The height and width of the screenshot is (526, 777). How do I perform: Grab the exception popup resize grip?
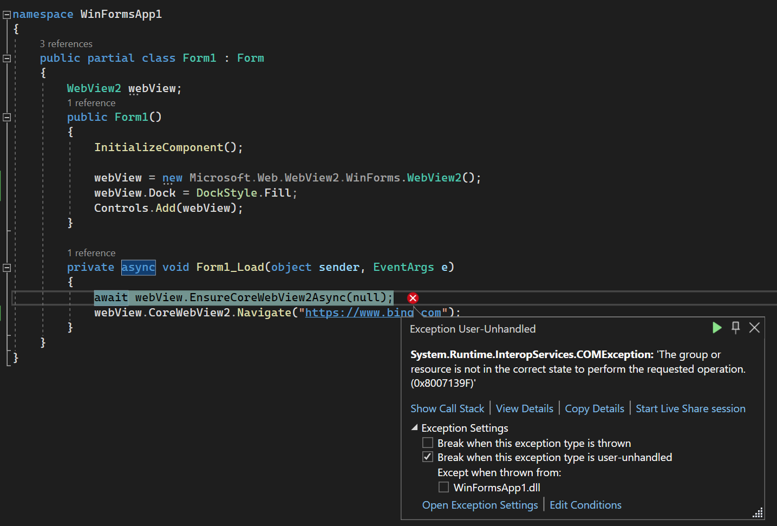click(758, 512)
